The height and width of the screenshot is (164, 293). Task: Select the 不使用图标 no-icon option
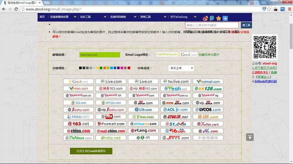(x=208, y=138)
